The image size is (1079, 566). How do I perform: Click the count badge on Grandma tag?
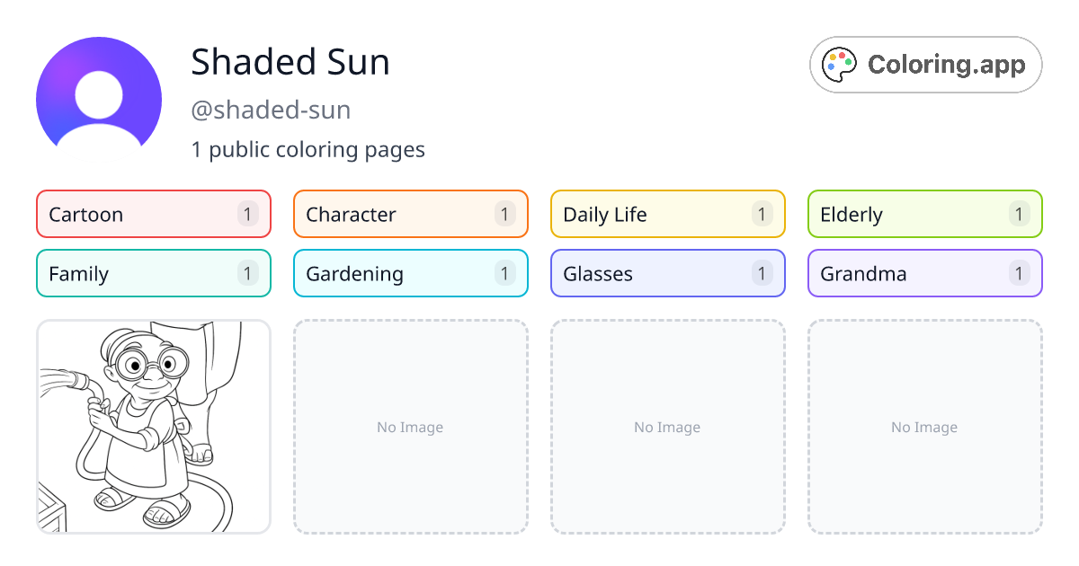click(x=1019, y=273)
